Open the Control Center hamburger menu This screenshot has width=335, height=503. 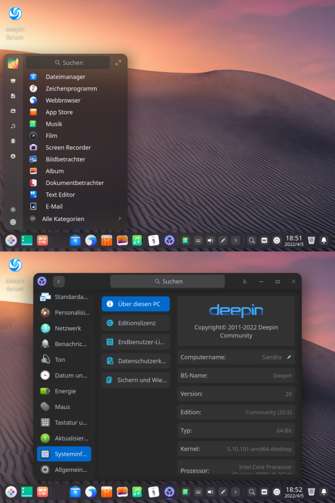click(x=244, y=281)
